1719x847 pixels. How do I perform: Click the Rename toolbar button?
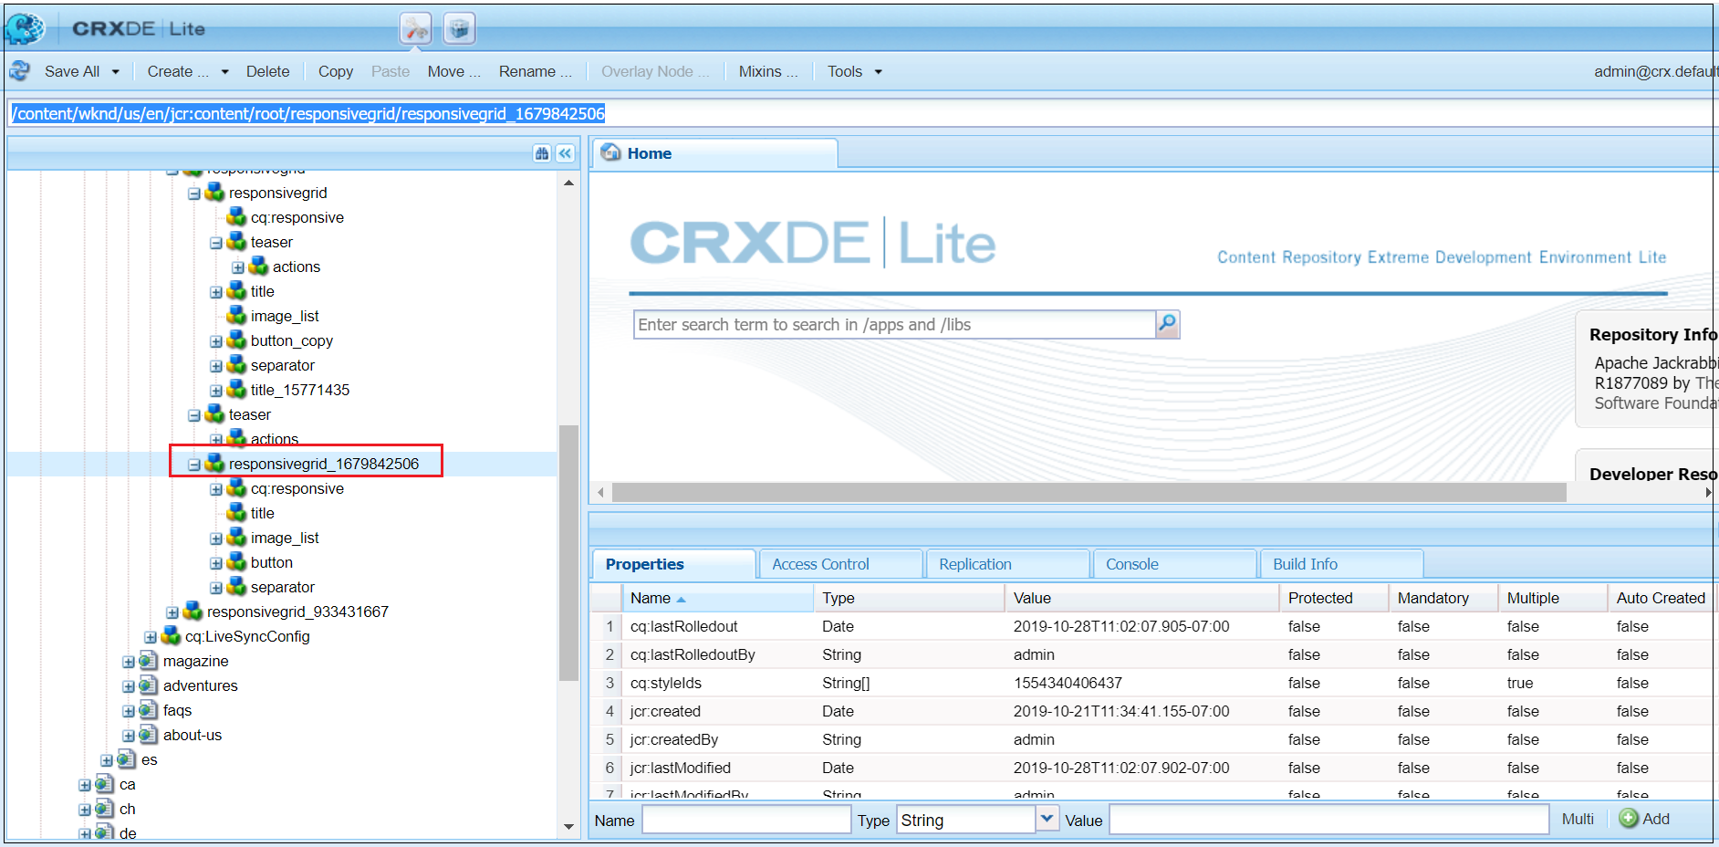pyautogui.click(x=535, y=71)
